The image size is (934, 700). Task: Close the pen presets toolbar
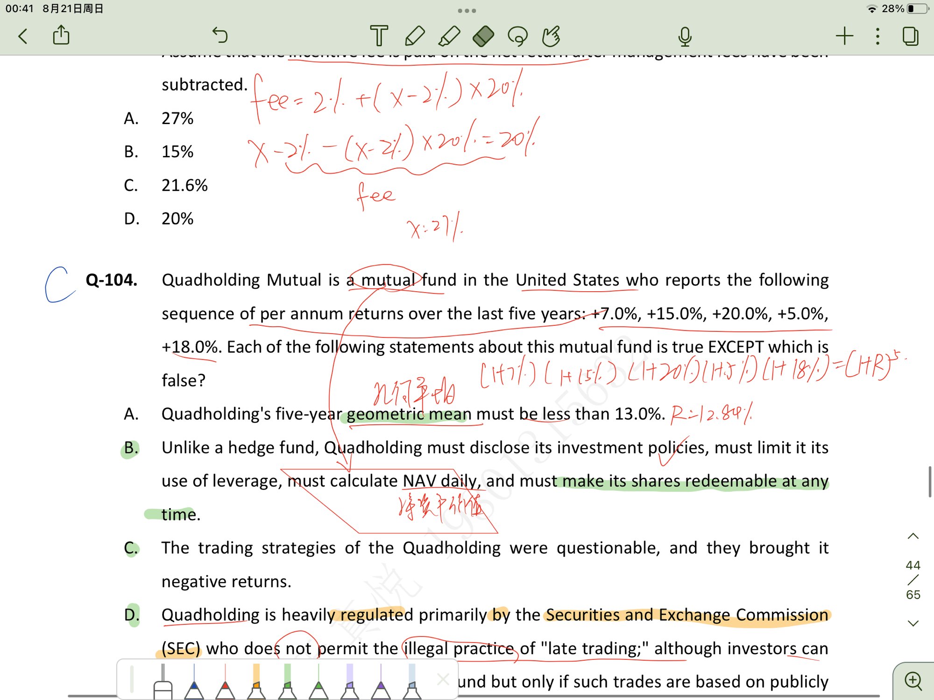(x=443, y=679)
